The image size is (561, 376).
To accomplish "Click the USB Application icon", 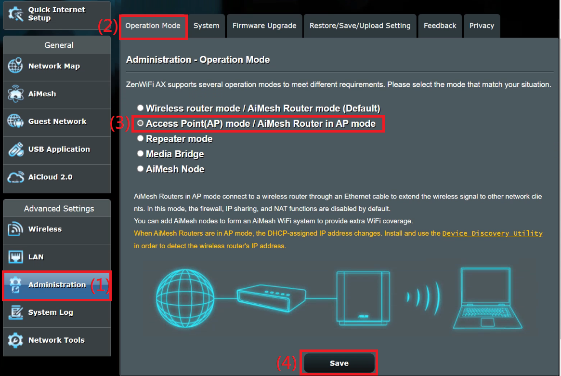I will [15, 149].
